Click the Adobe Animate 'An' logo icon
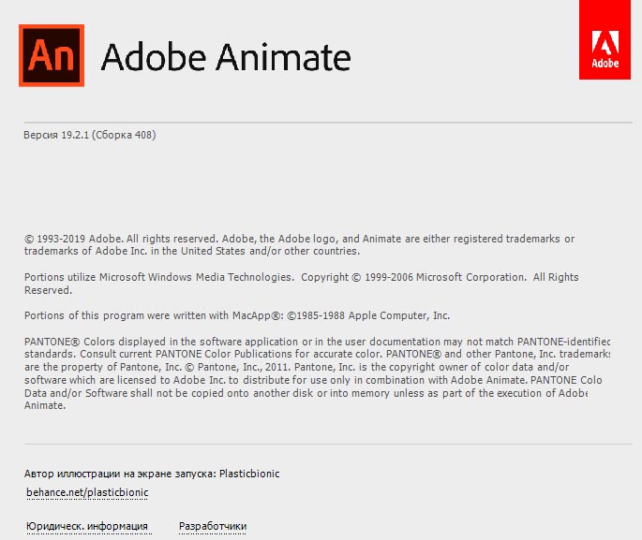This screenshot has height=540, width=642. point(52,55)
